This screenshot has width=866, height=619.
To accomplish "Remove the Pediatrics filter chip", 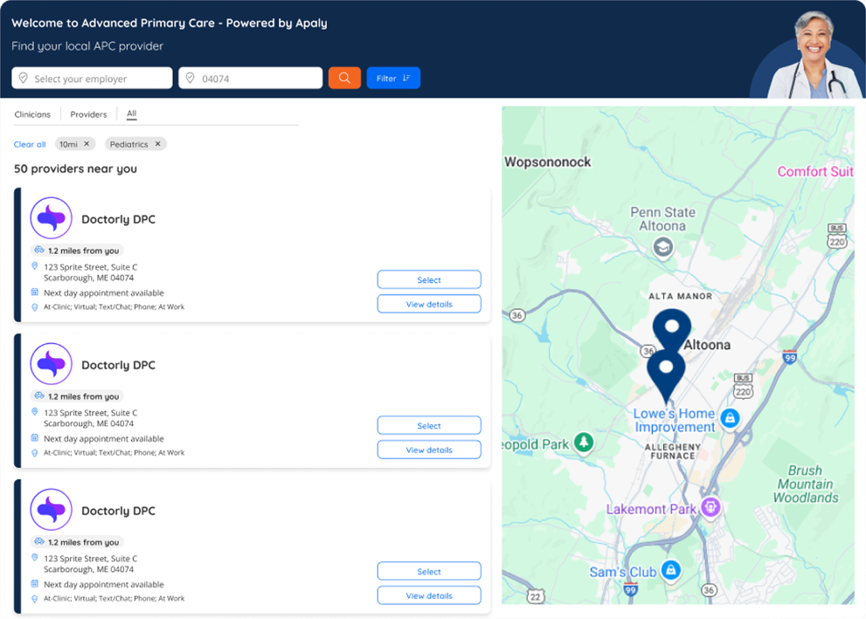I will pos(157,144).
